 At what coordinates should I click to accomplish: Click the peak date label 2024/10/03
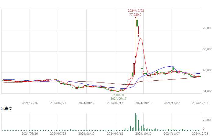[136, 11]
